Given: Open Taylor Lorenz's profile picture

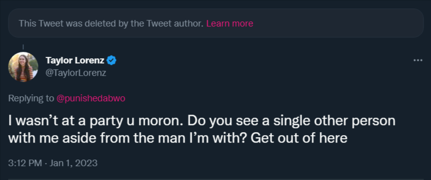Looking at the screenshot, I should (x=23, y=67).
